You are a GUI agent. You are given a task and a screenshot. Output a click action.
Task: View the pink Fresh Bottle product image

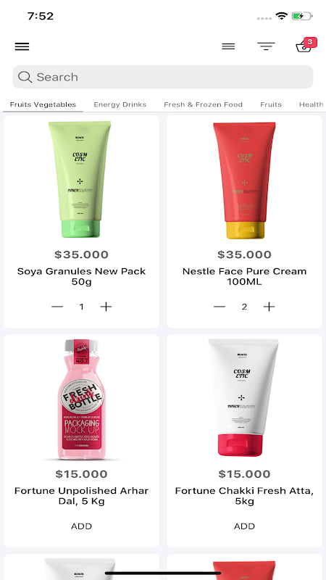81,399
